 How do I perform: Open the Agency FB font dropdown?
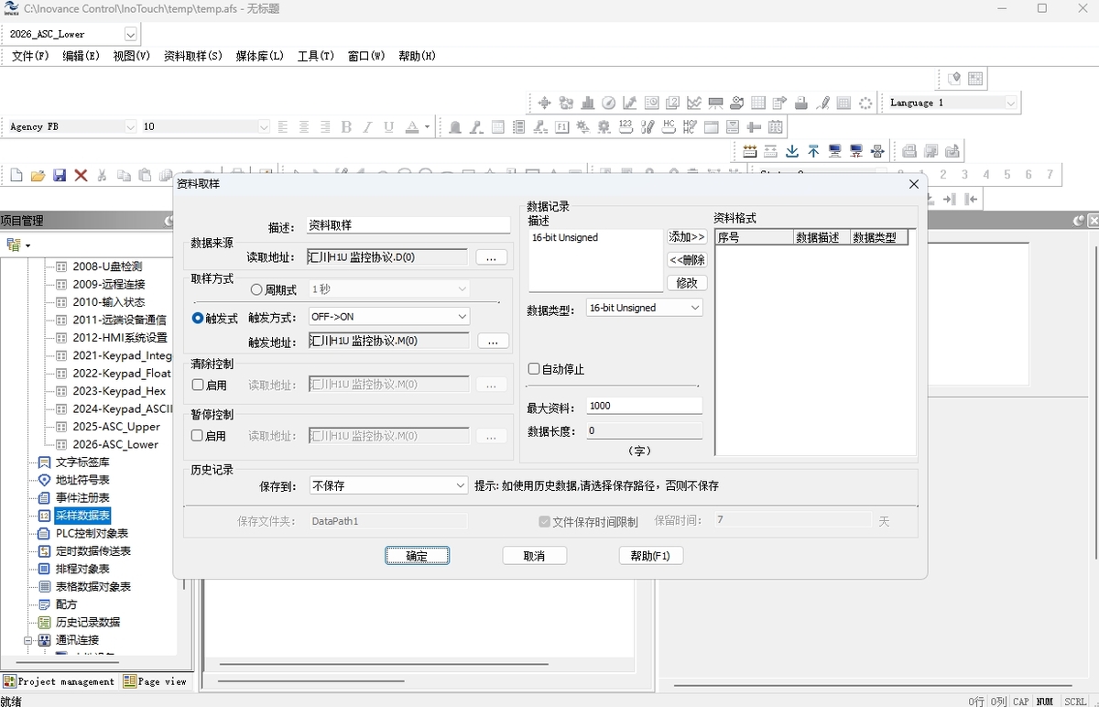coord(130,126)
